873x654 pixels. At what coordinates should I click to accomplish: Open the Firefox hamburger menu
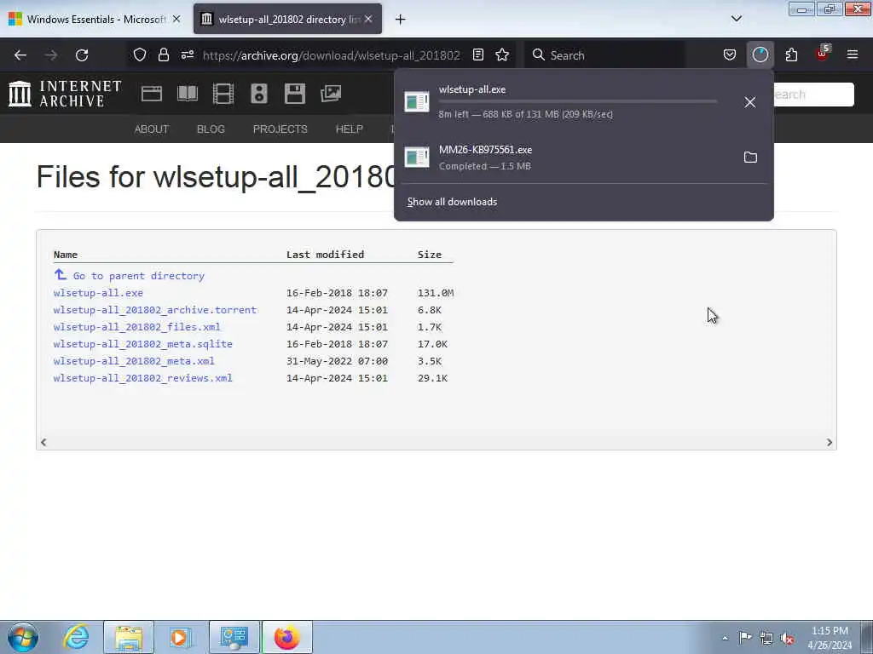pyautogui.click(x=853, y=55)
